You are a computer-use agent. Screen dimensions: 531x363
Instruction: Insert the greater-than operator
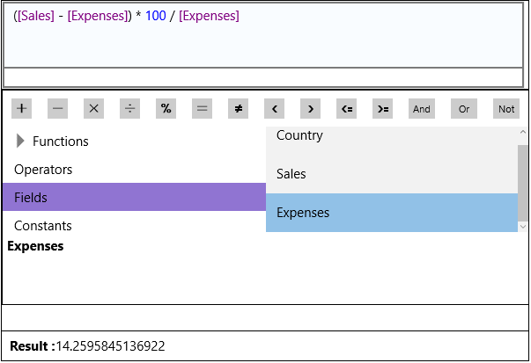[310, 109]
